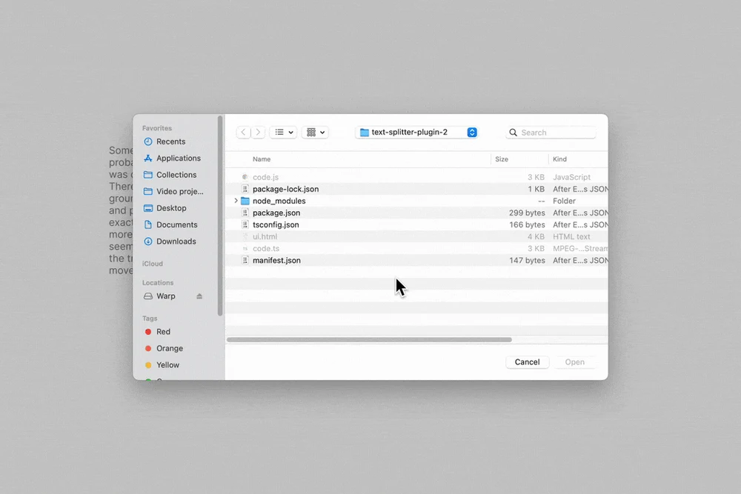Click the Search magnifier icon
The width and height of the screenshot is (741, 494).
513,133
